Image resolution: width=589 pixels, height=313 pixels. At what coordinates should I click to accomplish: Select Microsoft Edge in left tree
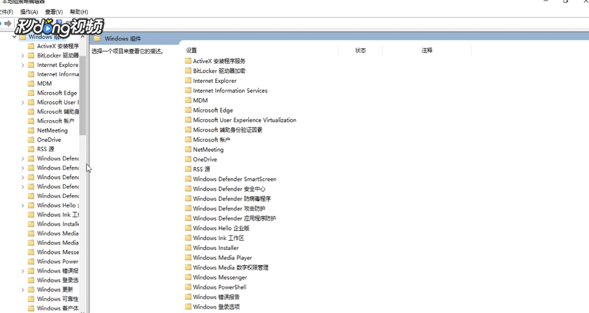(57, 93)
